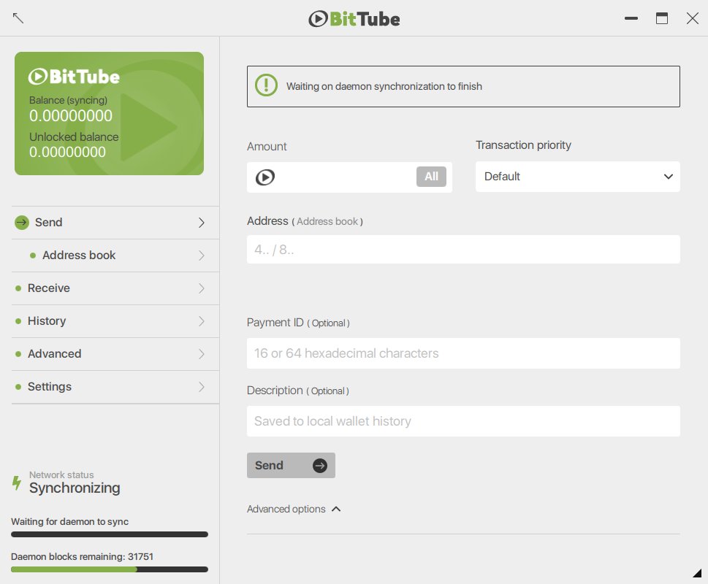Click the diagonal arrow icon in the title bar

point(18,18)
